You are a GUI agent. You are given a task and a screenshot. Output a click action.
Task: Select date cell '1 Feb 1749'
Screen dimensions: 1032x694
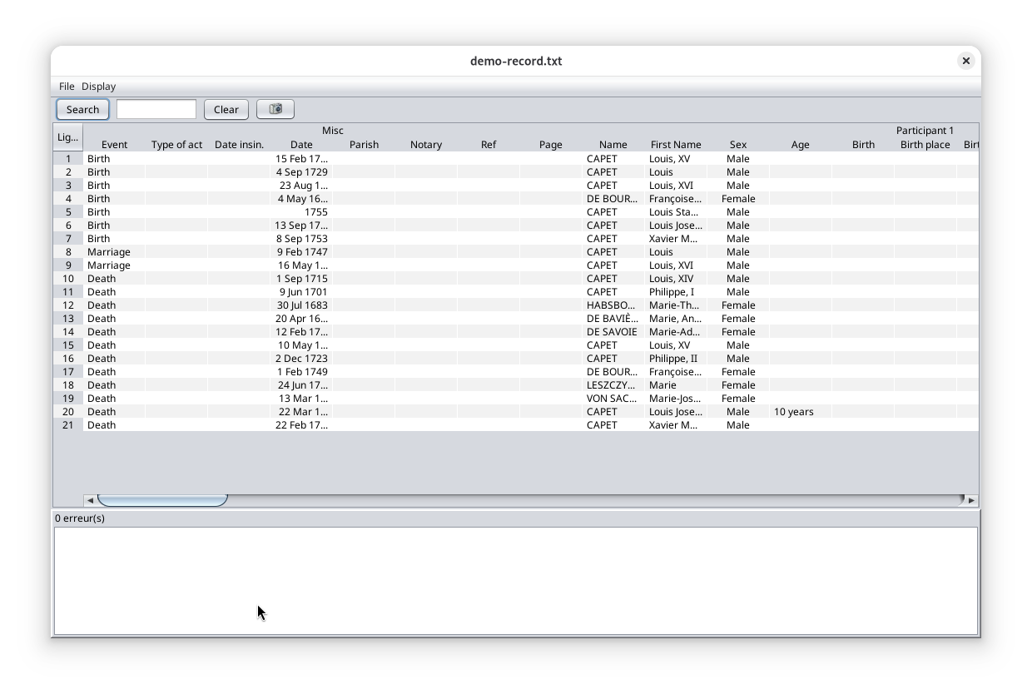pyautogui.click(x=301, y=371)
